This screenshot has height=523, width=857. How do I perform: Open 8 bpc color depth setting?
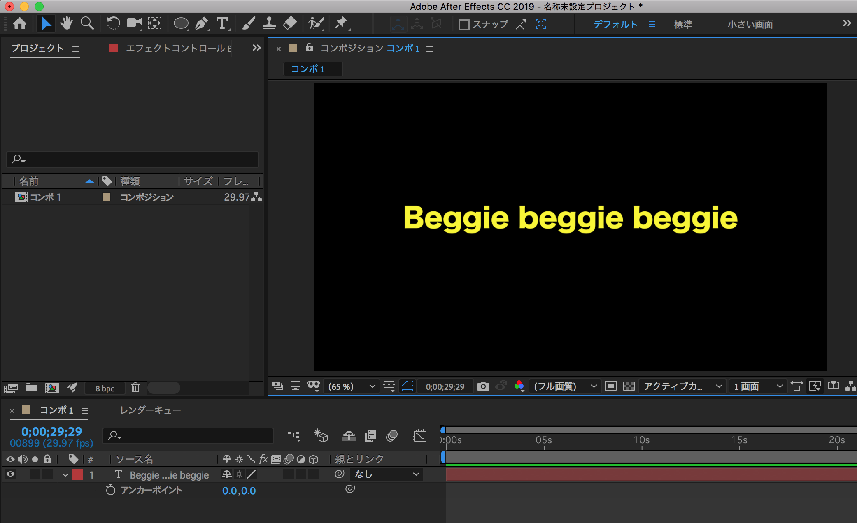tap(105, 388)
